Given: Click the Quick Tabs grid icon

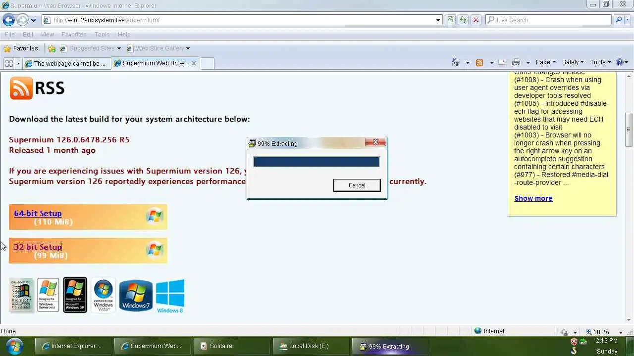Looking at the screenshot, I should tap(9, 63).
